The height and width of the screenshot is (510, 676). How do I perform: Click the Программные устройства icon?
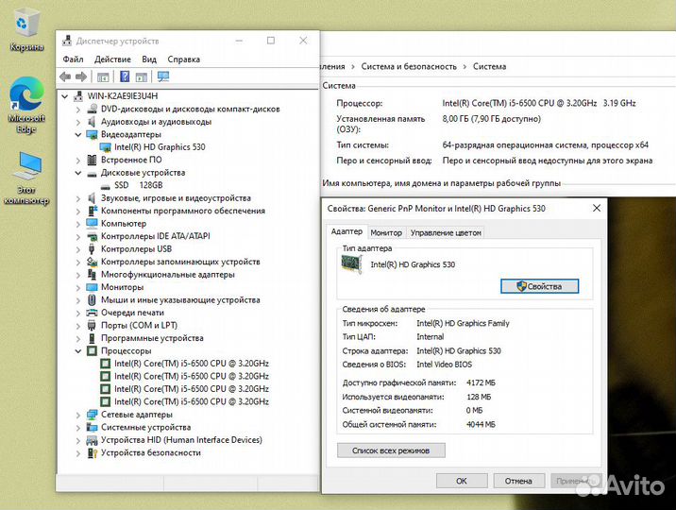(x=92, y=338)
